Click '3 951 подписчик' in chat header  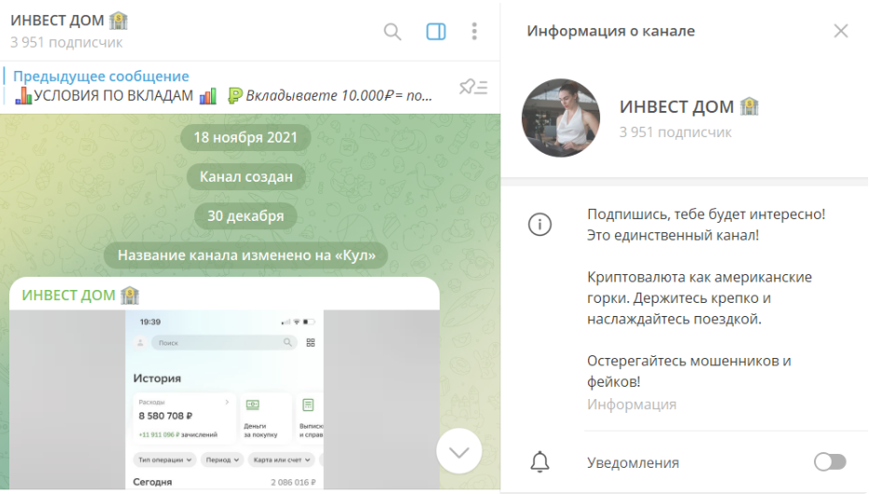pyautogui.click(x=66, y=43)
